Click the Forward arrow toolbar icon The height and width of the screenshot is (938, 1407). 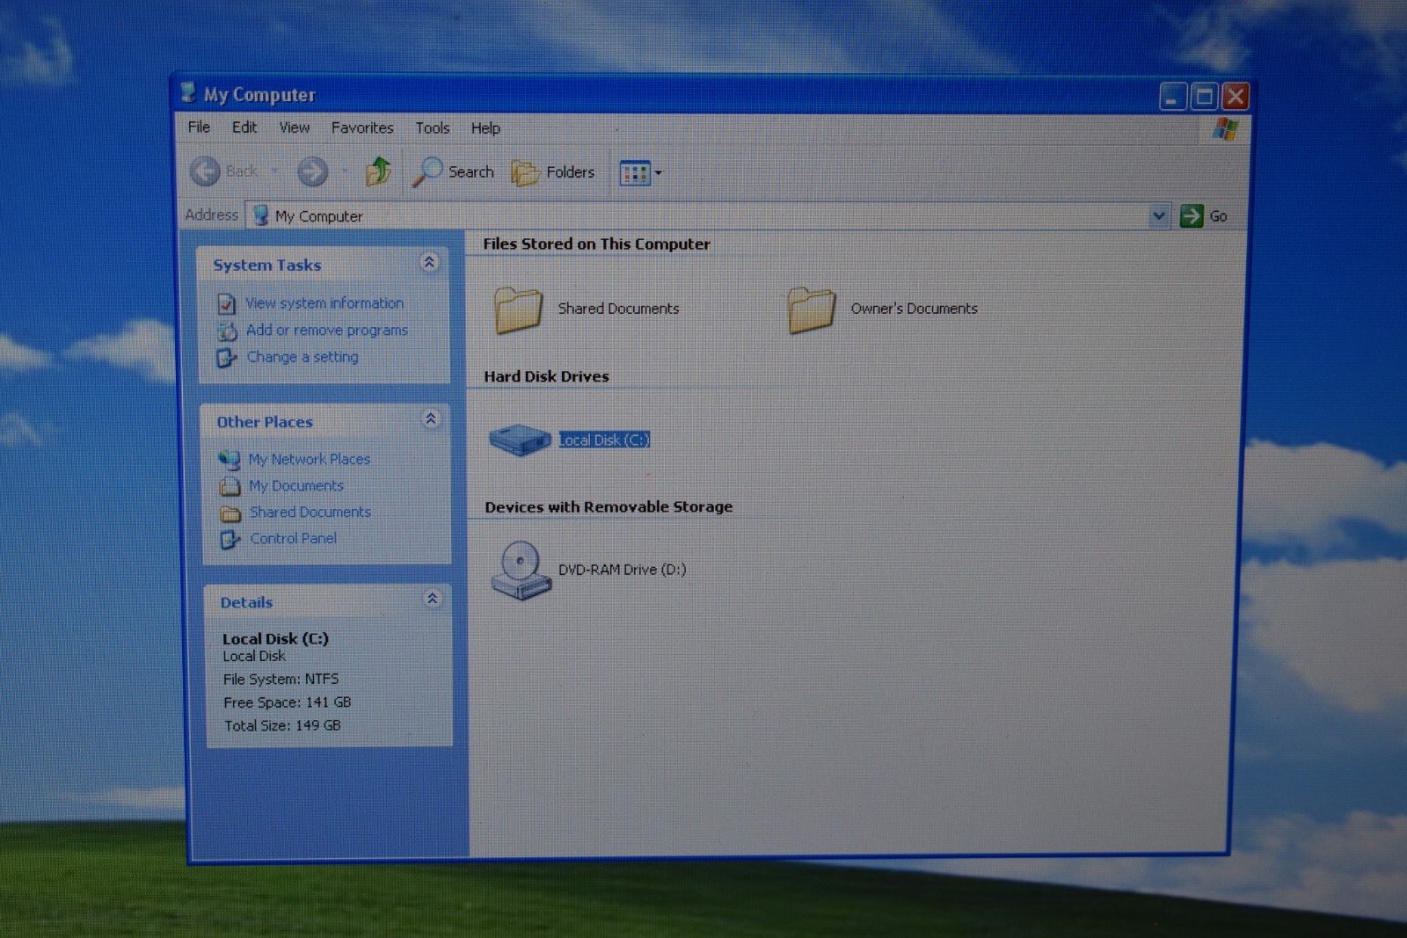(x=312, y=171)
